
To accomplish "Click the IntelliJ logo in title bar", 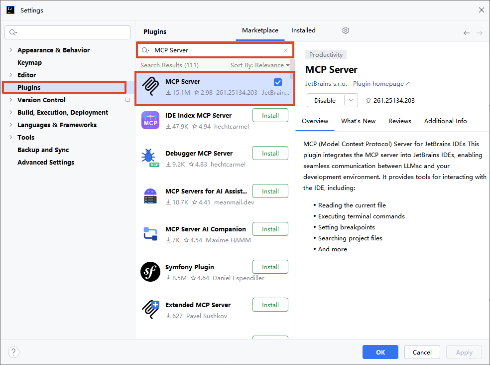I will click(x=10, y=10).
